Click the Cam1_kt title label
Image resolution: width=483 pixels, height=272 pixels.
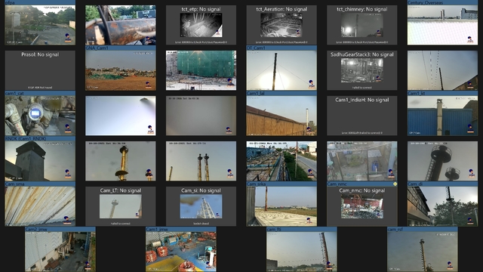click(x=416, y=94)
